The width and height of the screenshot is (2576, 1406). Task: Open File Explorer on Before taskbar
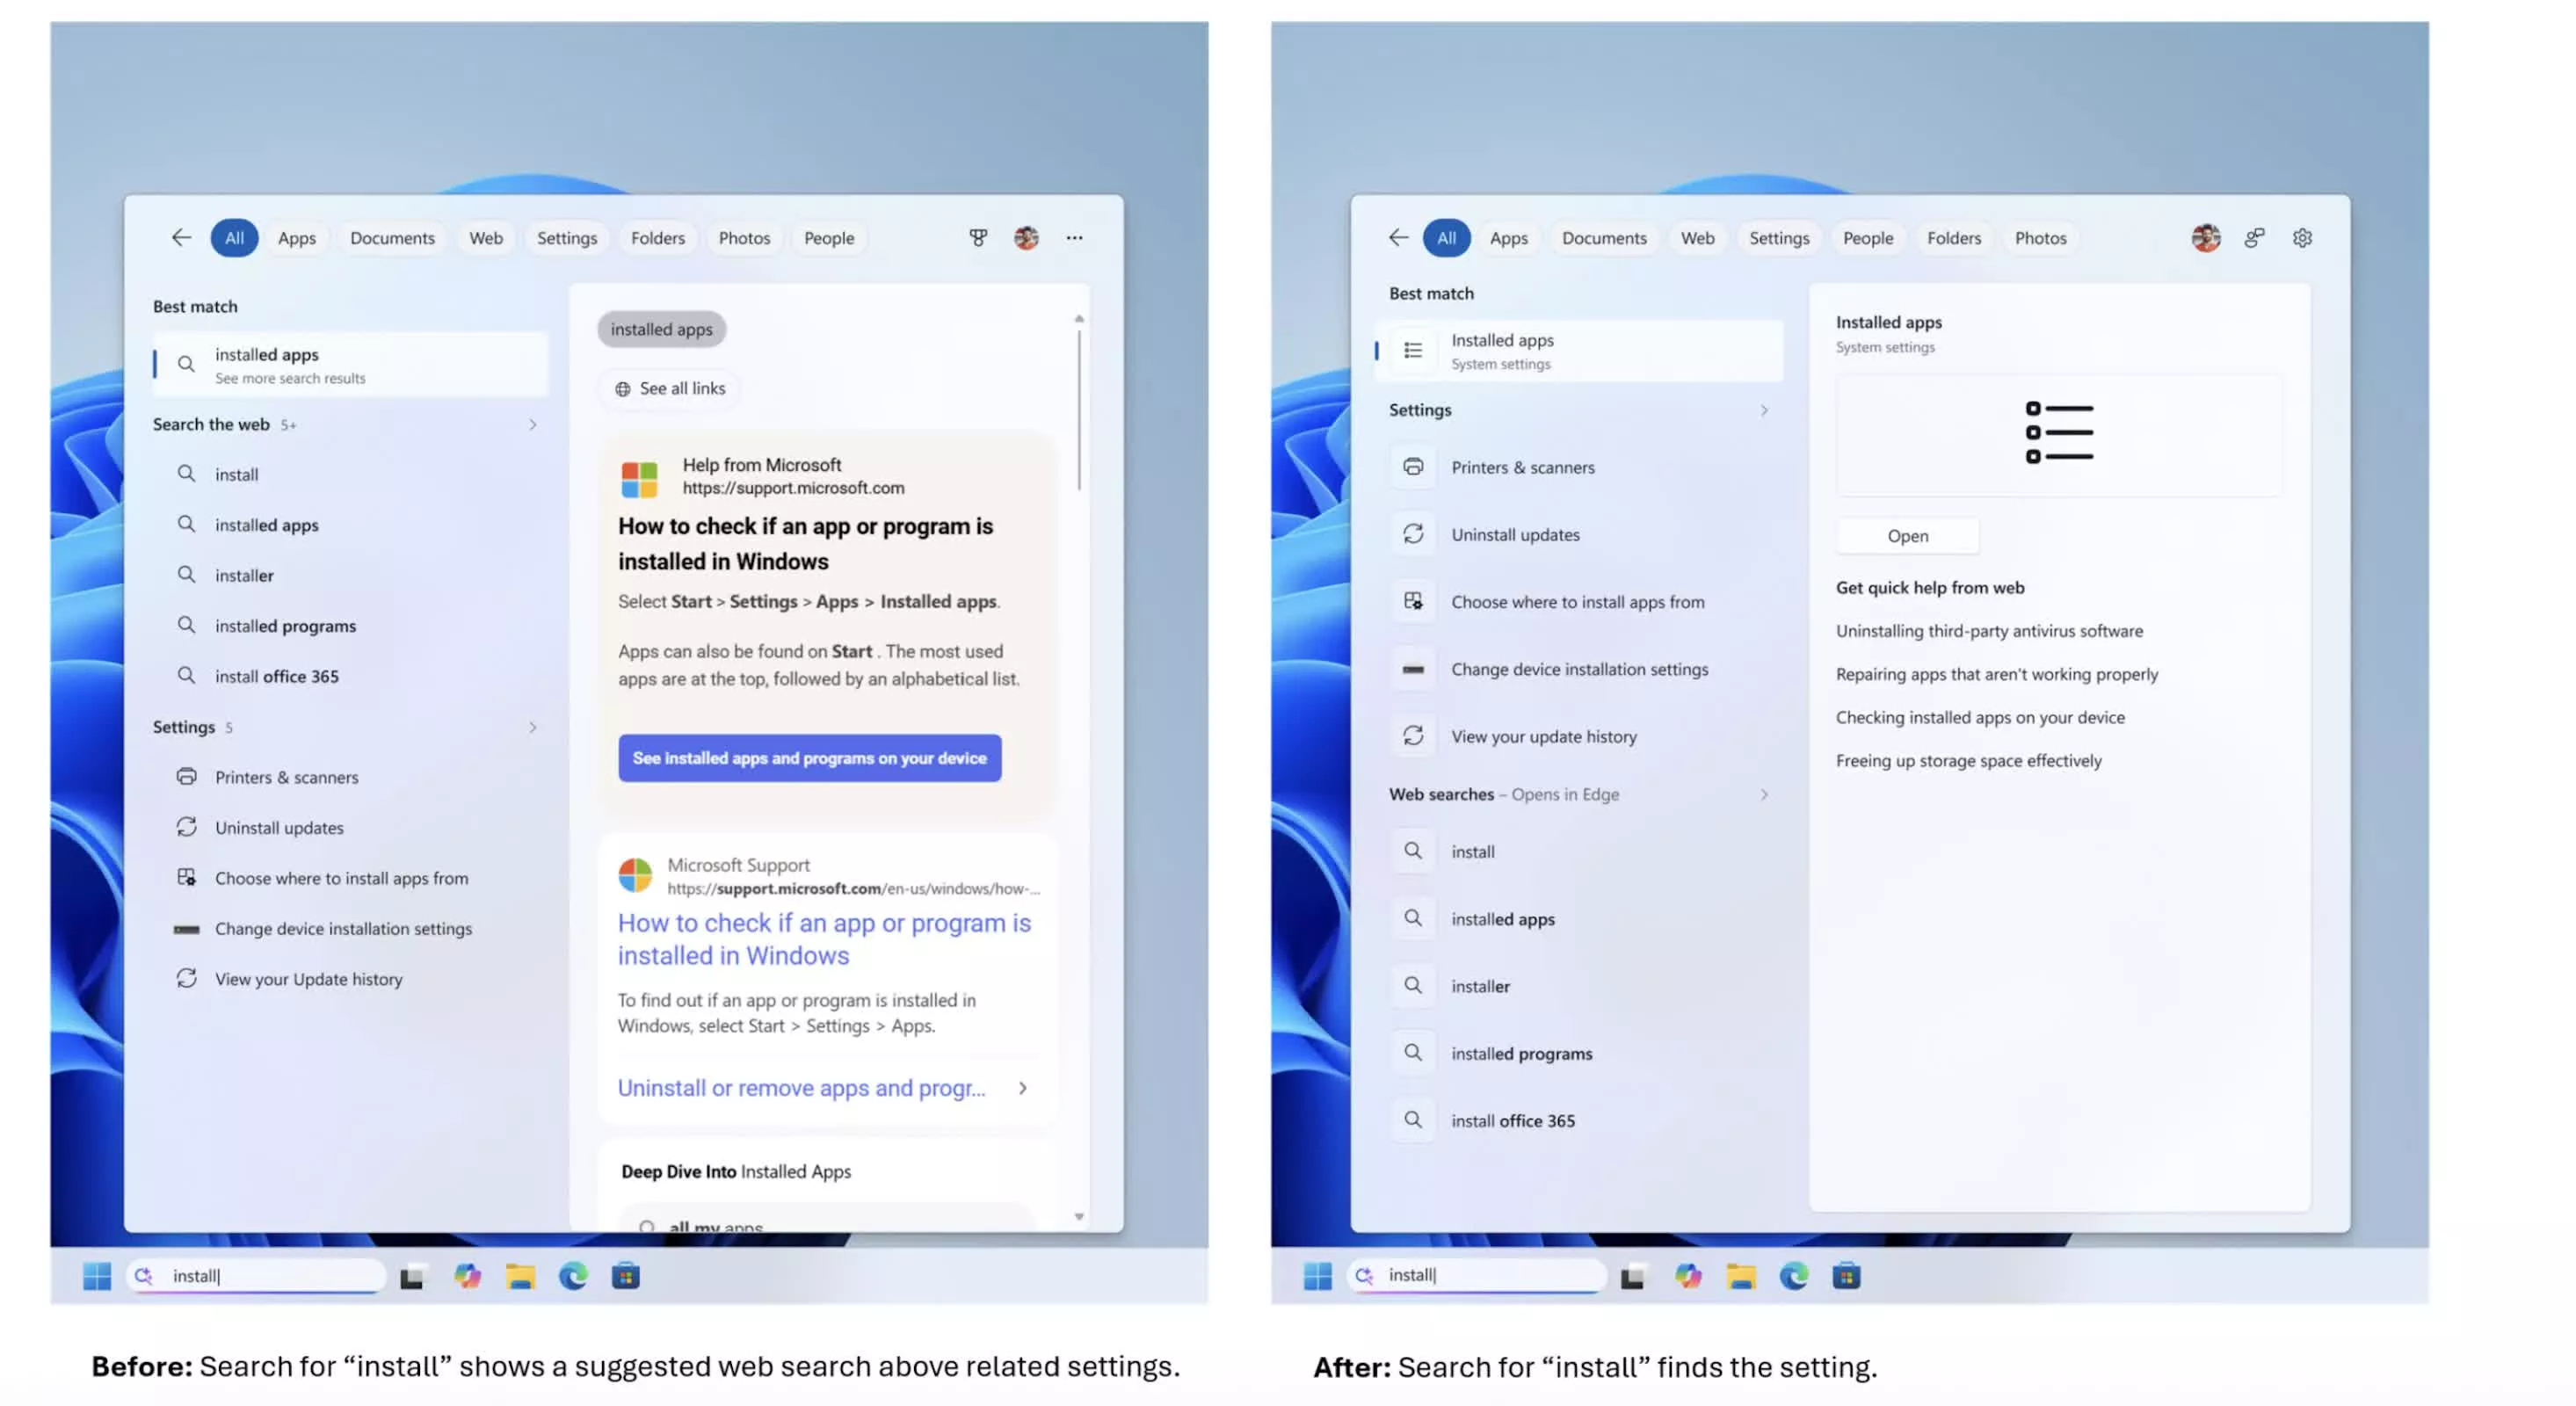520,1276
